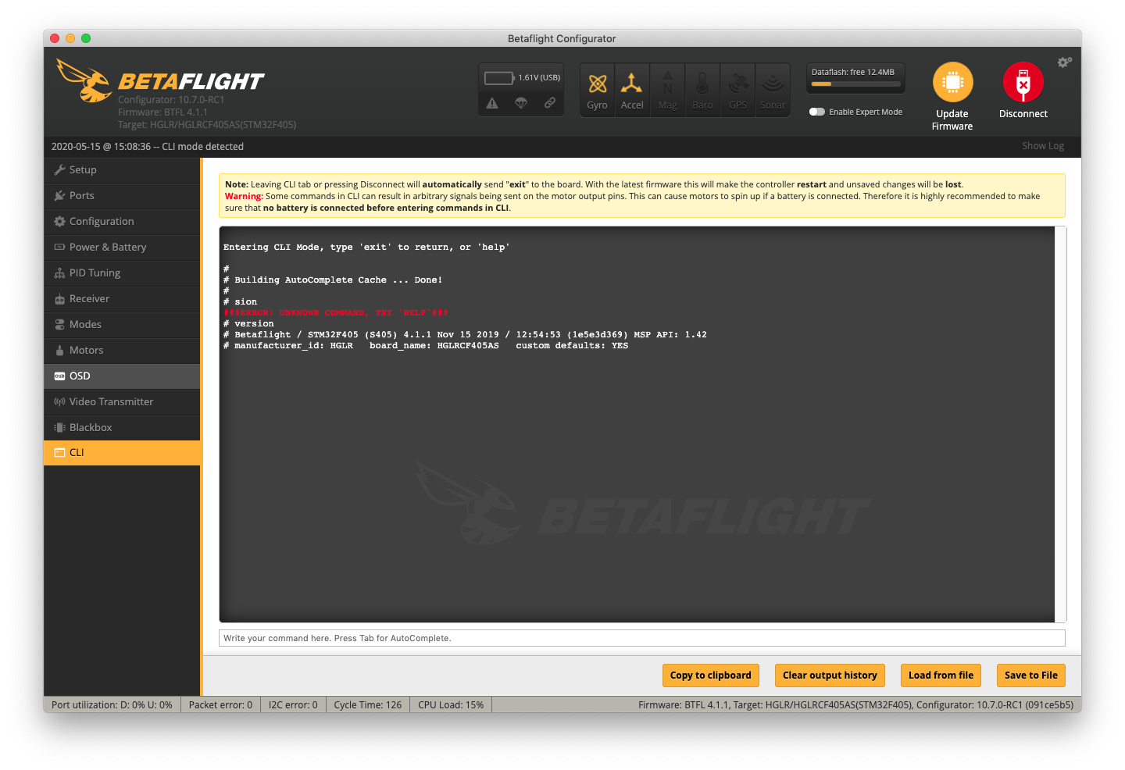Screen dimensions: 1125x770
Task: Click the OSD badge icon
Action: point(59,376)
